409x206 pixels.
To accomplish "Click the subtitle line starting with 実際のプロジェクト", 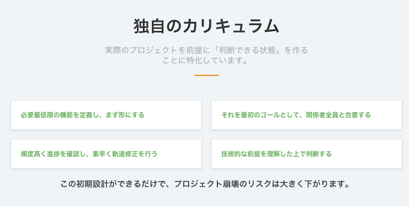I will (x=206, y=50).
